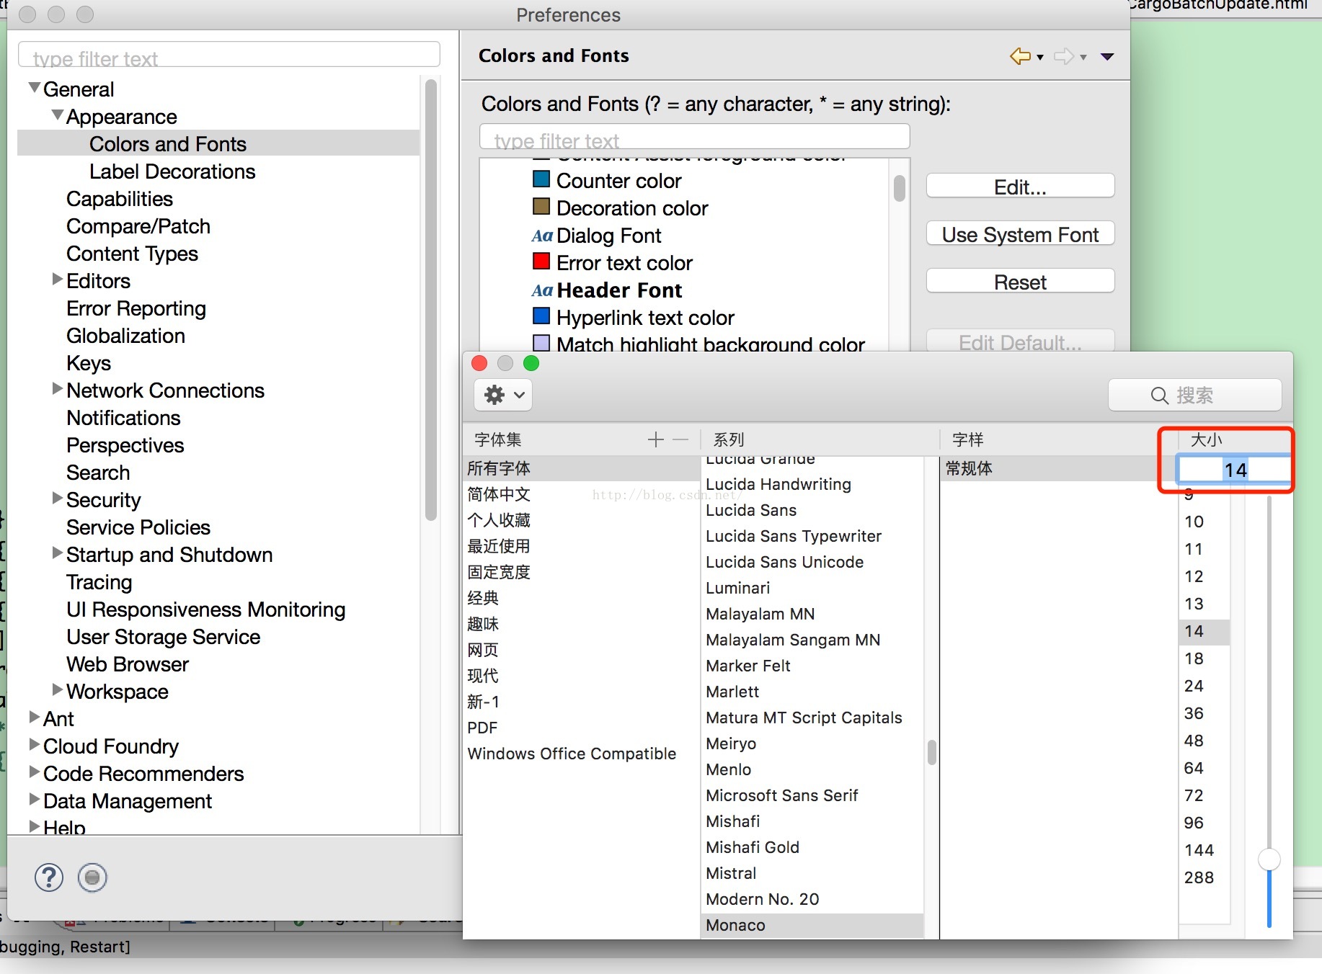This screenshot has width=1322, height=974.
Task: Expand the Data Management node
Action: tap(34, 800)
